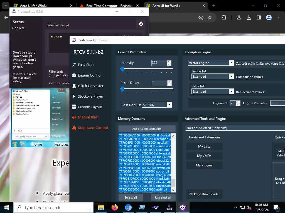Switch to the Real-Time Corruptor browser tab
The height and width of the screenshot is (213, 285).
tap(109, 6)
